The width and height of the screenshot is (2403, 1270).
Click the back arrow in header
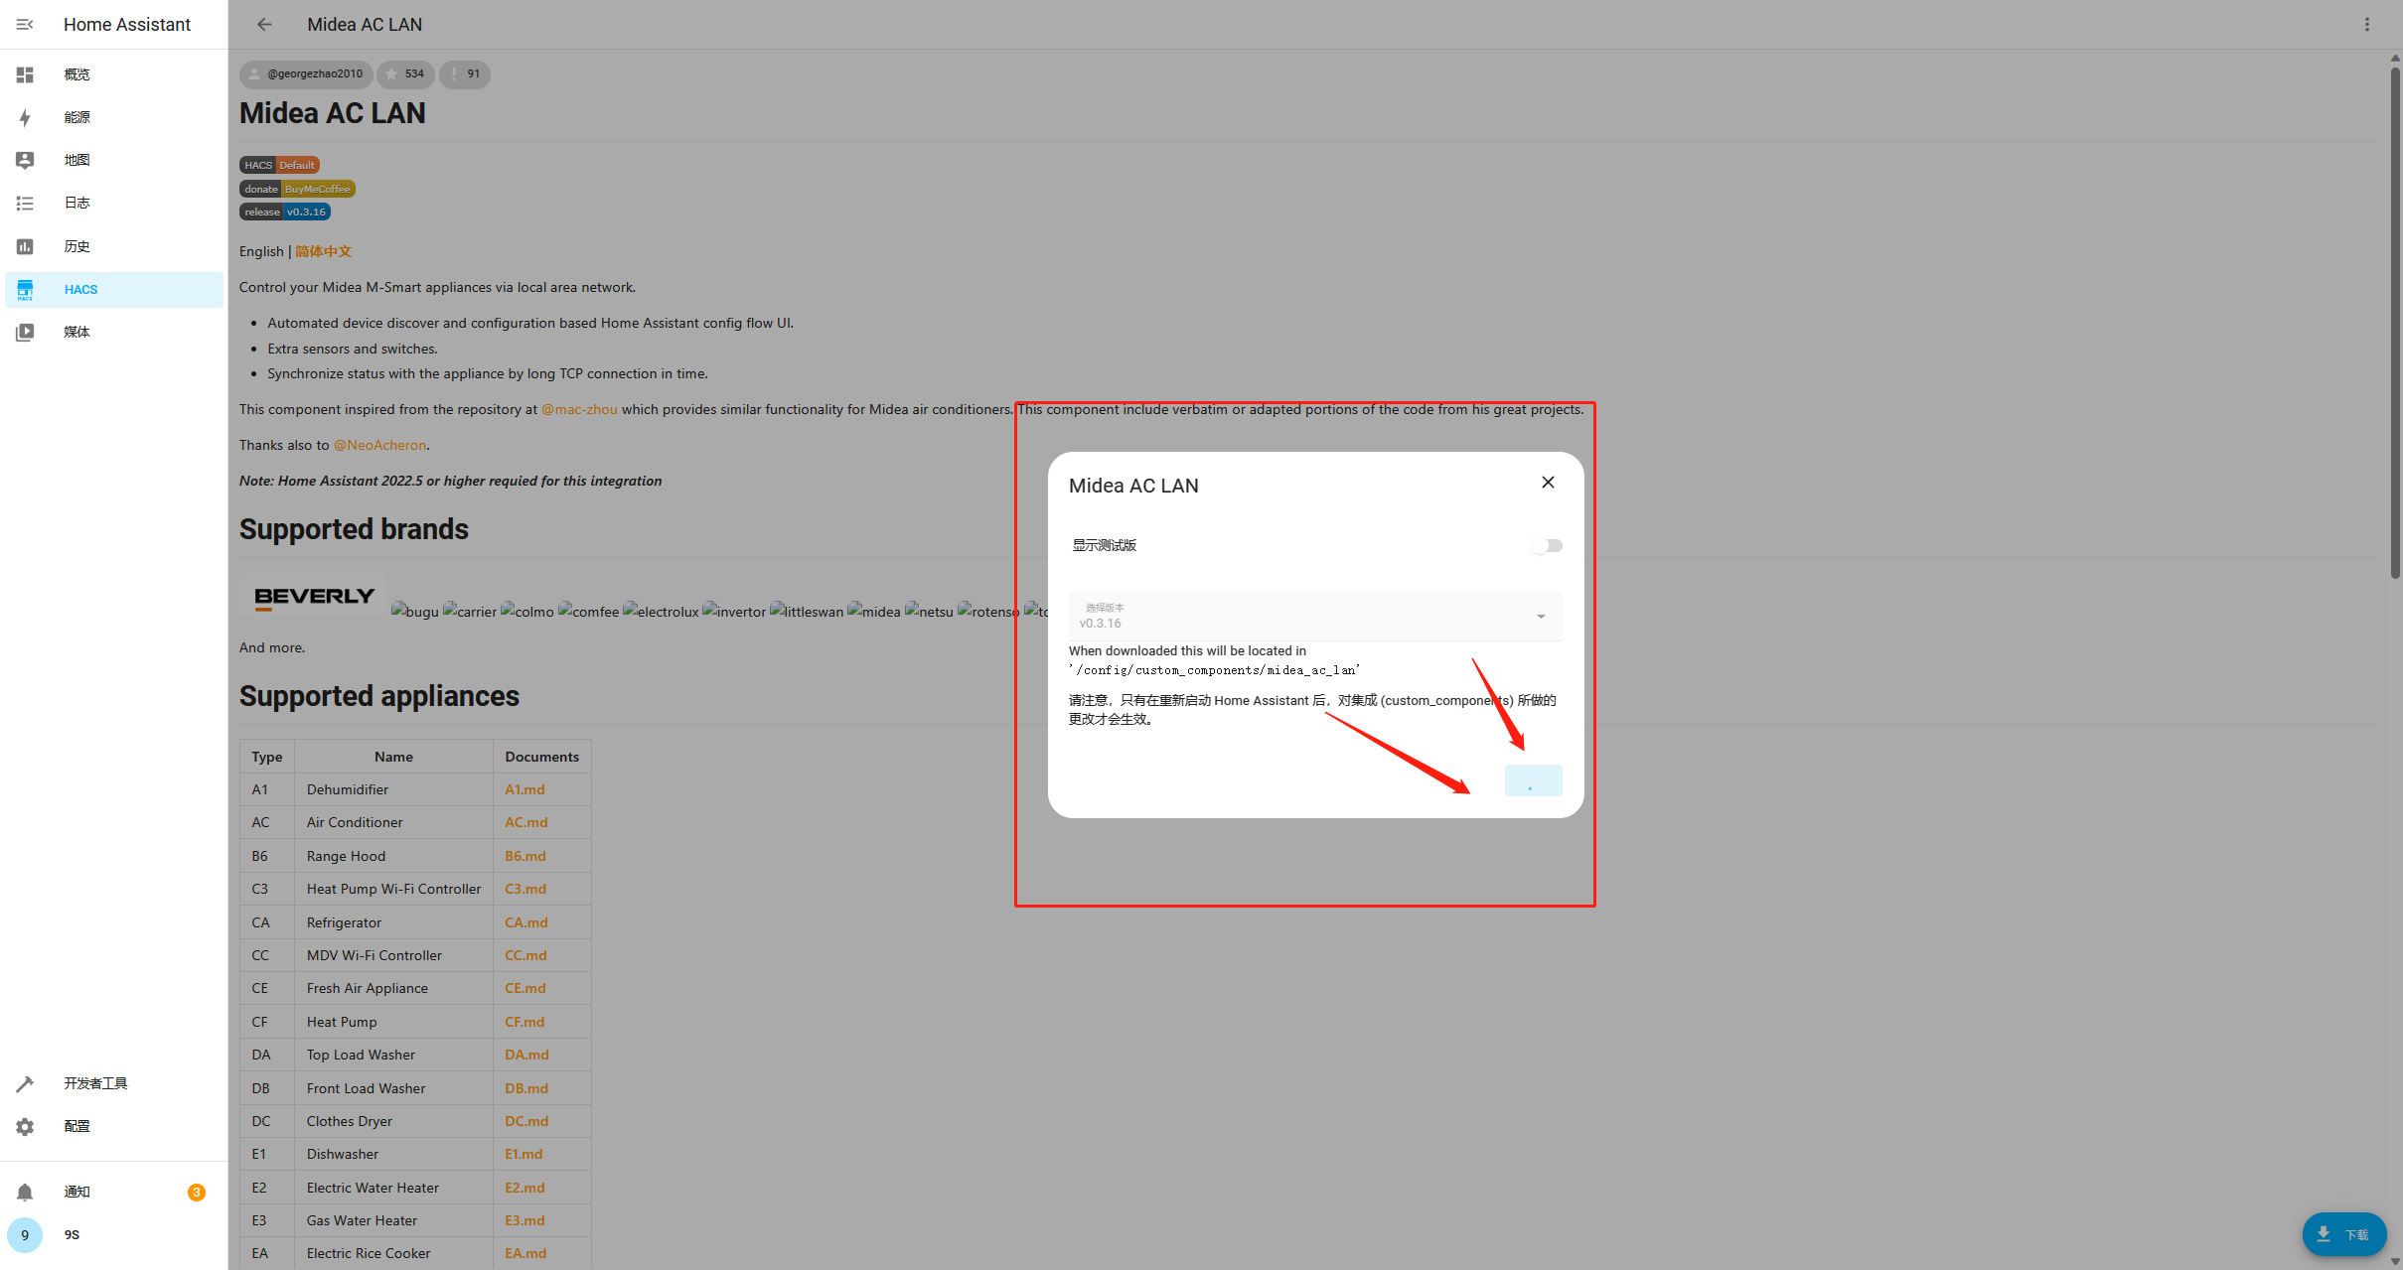point(264,24)
